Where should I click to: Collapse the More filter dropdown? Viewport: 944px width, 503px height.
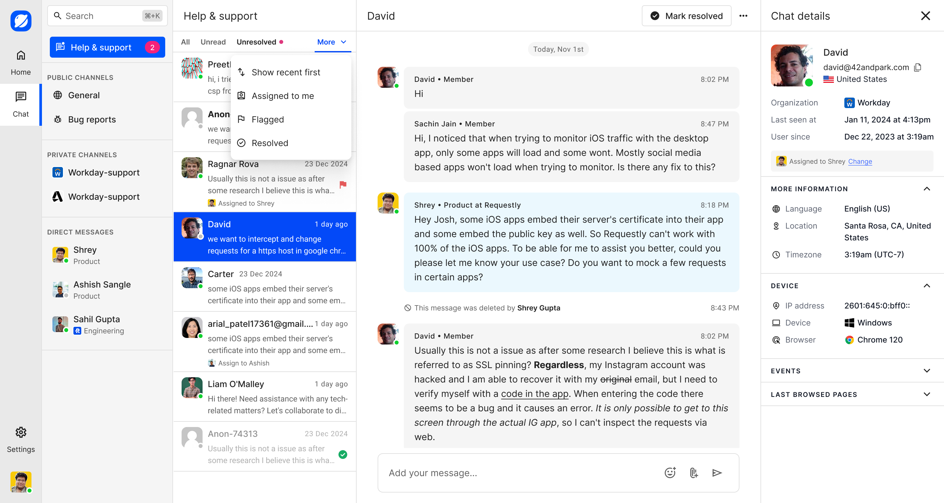[x=332, y=42]
